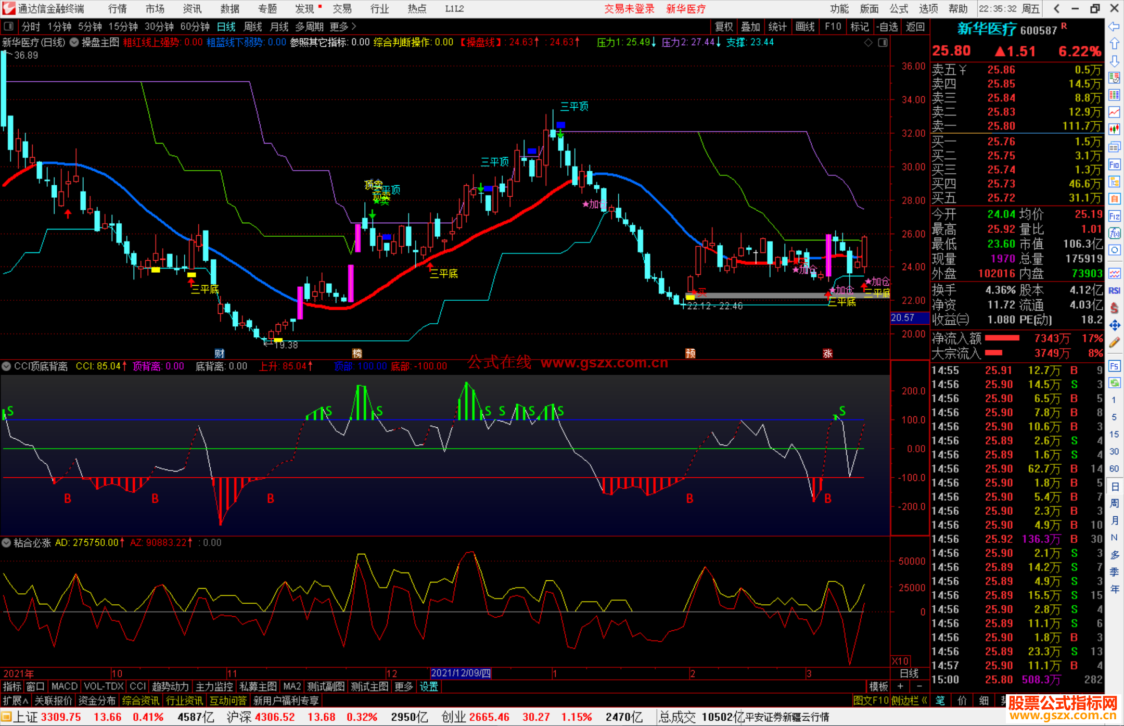Image resolution: width=1124 pixels, height=726 pixels.
Task: Collapse the 侧边栏 sidebar
Action: 909,700
